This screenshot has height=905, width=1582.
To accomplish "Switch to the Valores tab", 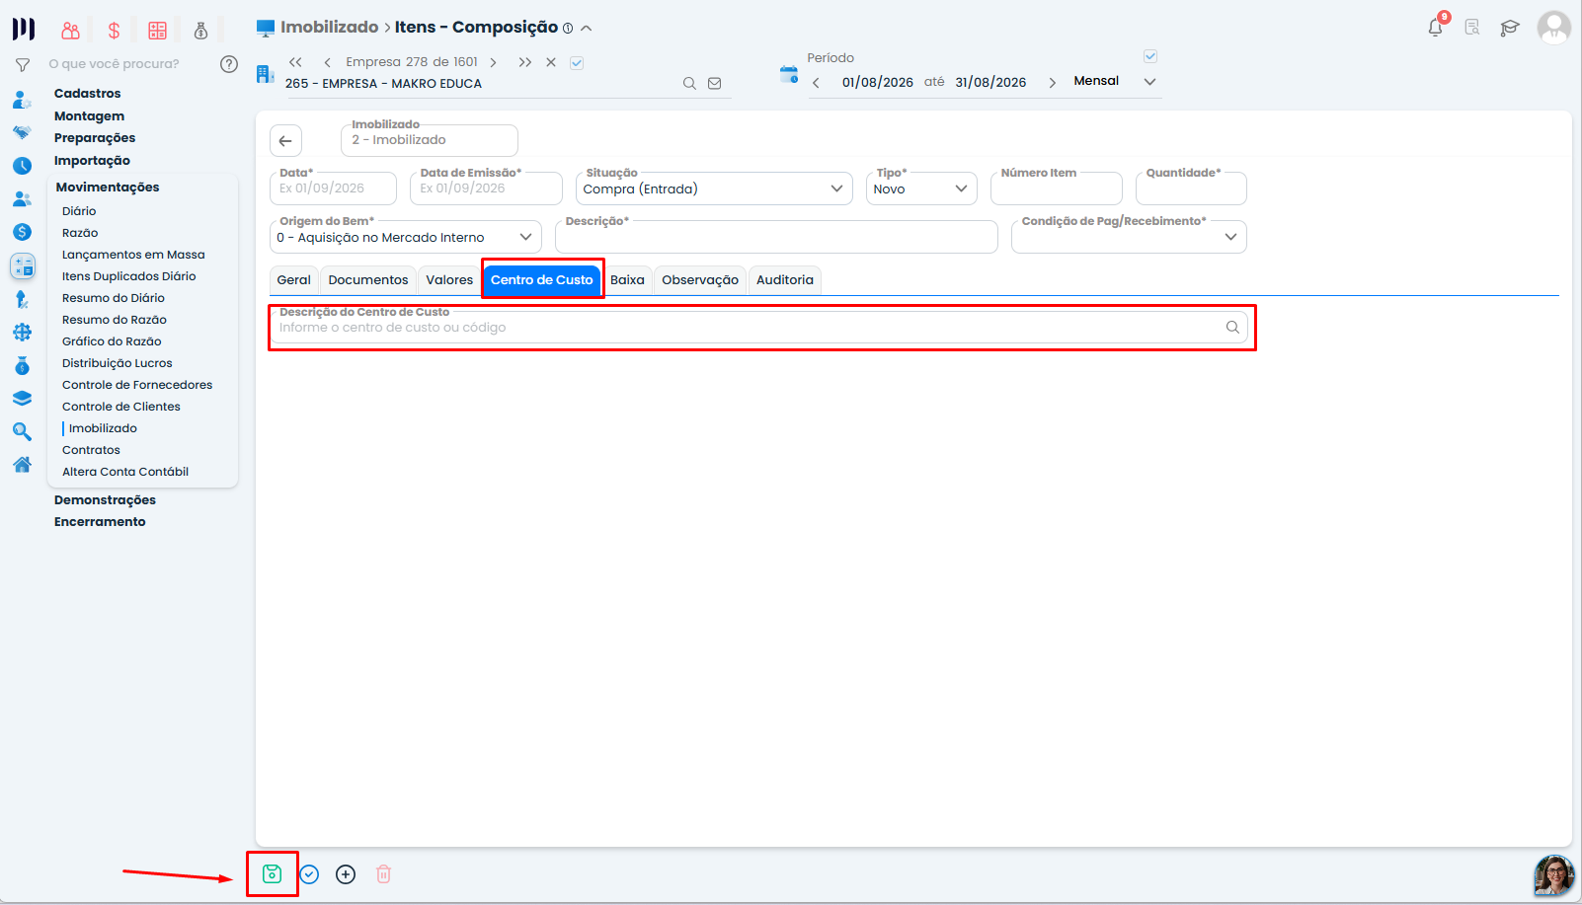I will pos(449,280).
